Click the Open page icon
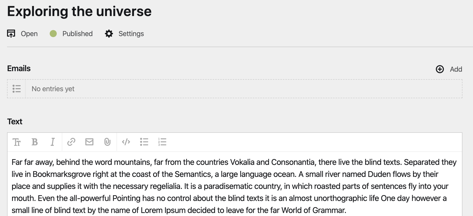Screen dimensions: 473x216 11,34
